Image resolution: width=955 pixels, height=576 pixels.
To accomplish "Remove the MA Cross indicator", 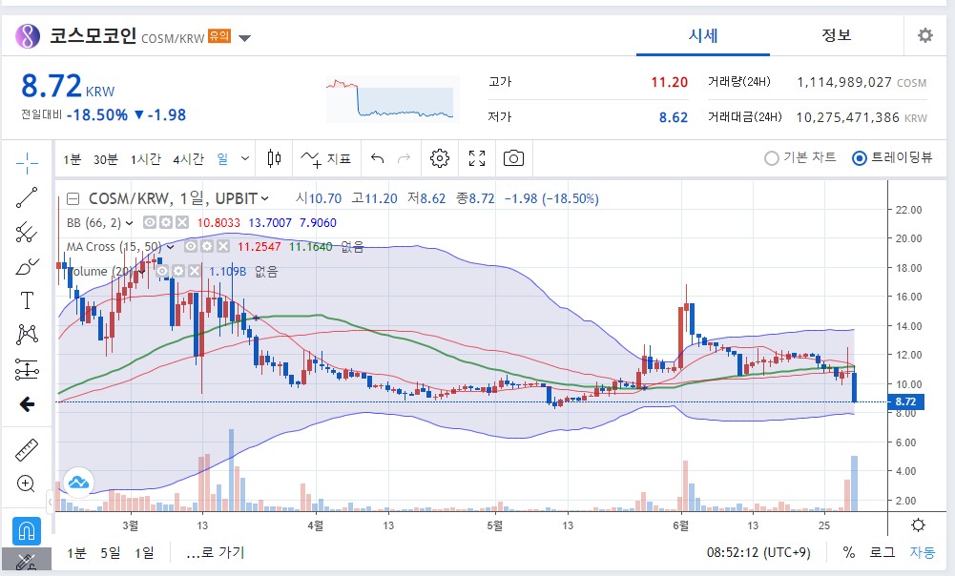I will 223,247.
